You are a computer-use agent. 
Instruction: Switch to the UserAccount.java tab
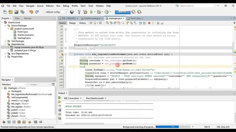[x=92, y=18]
